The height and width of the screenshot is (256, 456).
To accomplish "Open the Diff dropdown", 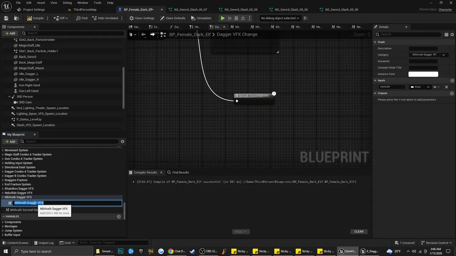I will [61, 18].
